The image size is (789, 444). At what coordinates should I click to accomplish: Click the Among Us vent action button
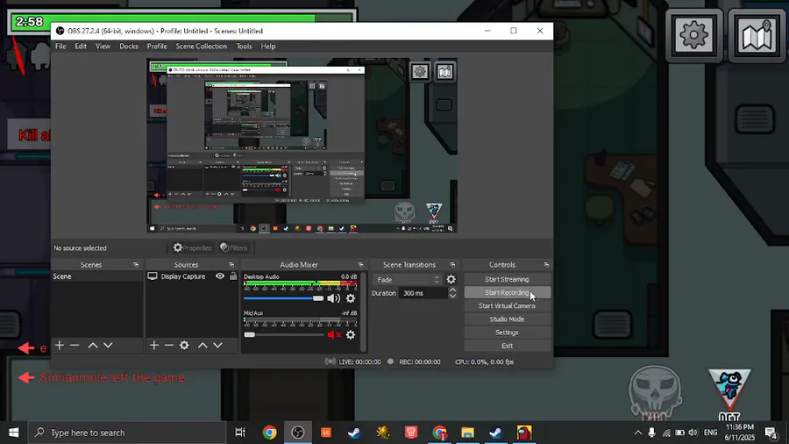click(729, 394)
